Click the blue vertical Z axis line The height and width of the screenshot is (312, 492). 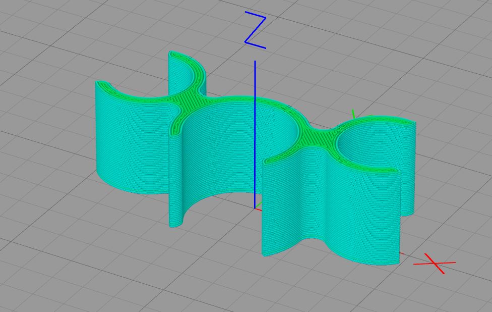click(255, 134)
